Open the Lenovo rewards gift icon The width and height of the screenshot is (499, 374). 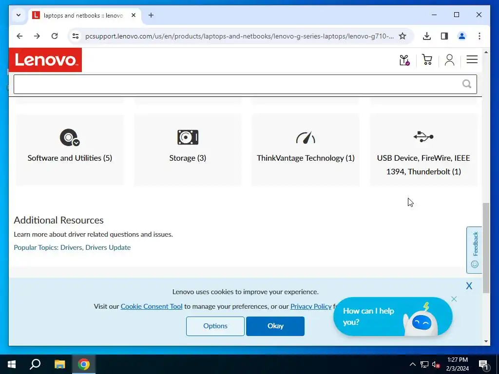404,60
